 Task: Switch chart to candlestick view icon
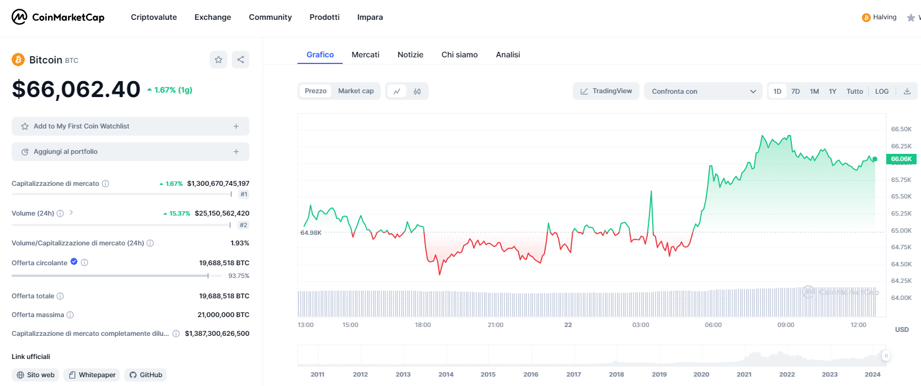(417, 91)
